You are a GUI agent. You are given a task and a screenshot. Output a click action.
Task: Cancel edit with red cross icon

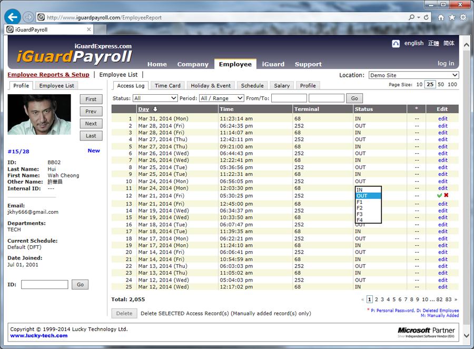[x=446, y=195]
